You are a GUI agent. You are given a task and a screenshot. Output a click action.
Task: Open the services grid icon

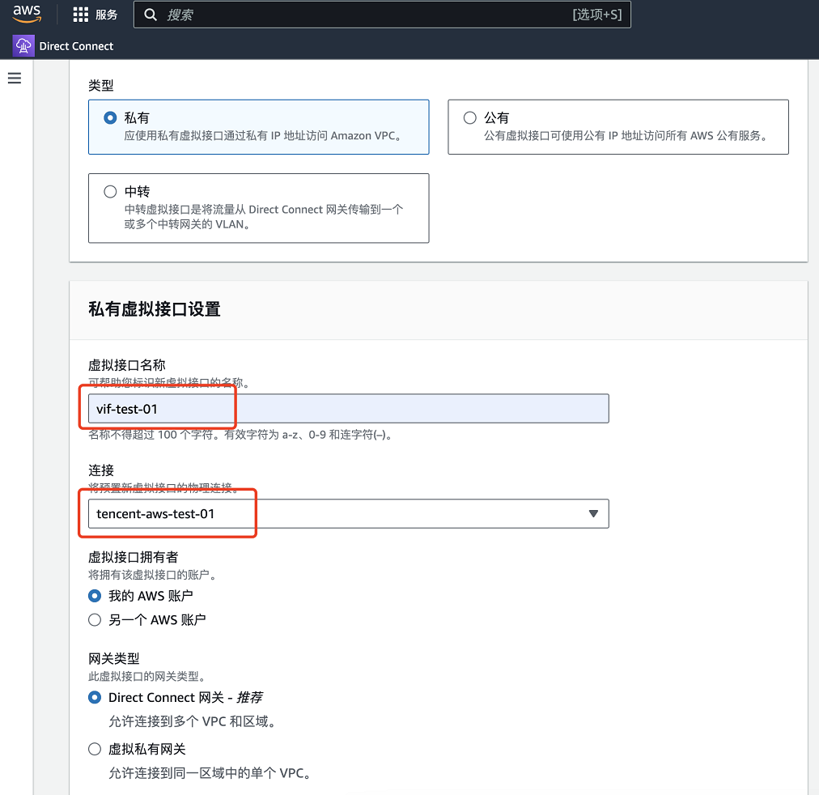[80, 15]
